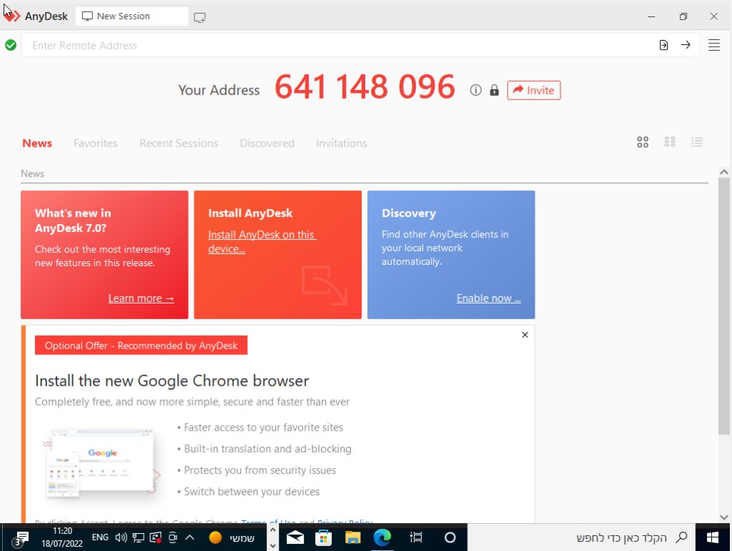Click the monitor tray icon with red dot
This screenshot has width=732, height=551.
[x=156, y=538]
